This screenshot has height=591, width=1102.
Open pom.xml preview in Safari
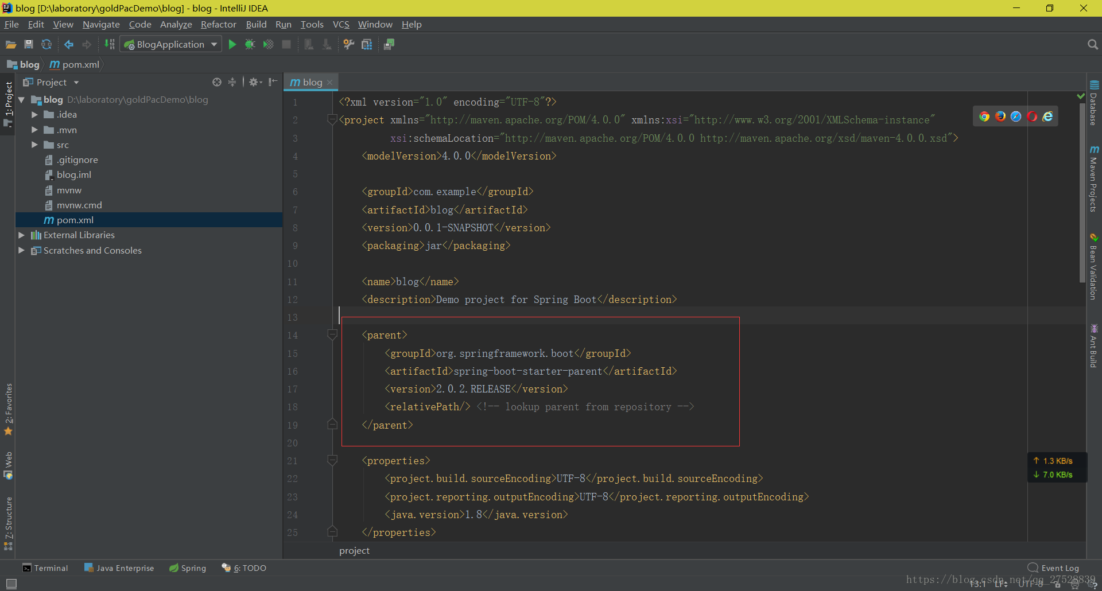click(1016, 116)
